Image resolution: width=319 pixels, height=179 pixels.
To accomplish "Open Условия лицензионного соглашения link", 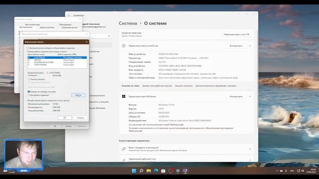I will pos(181,129).
